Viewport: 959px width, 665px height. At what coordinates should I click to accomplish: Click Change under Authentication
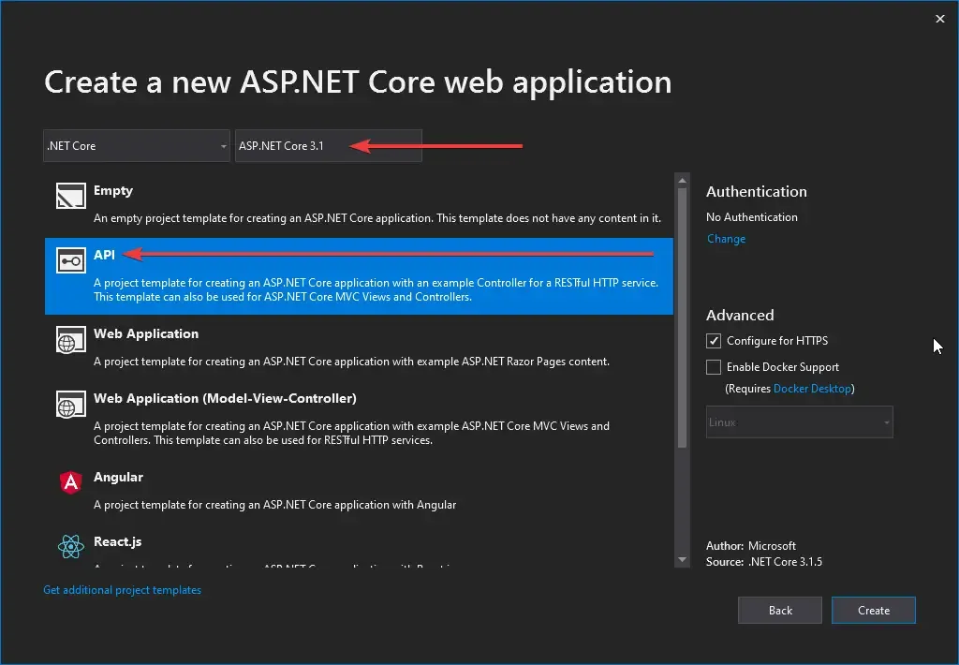[x=726, y=238]
